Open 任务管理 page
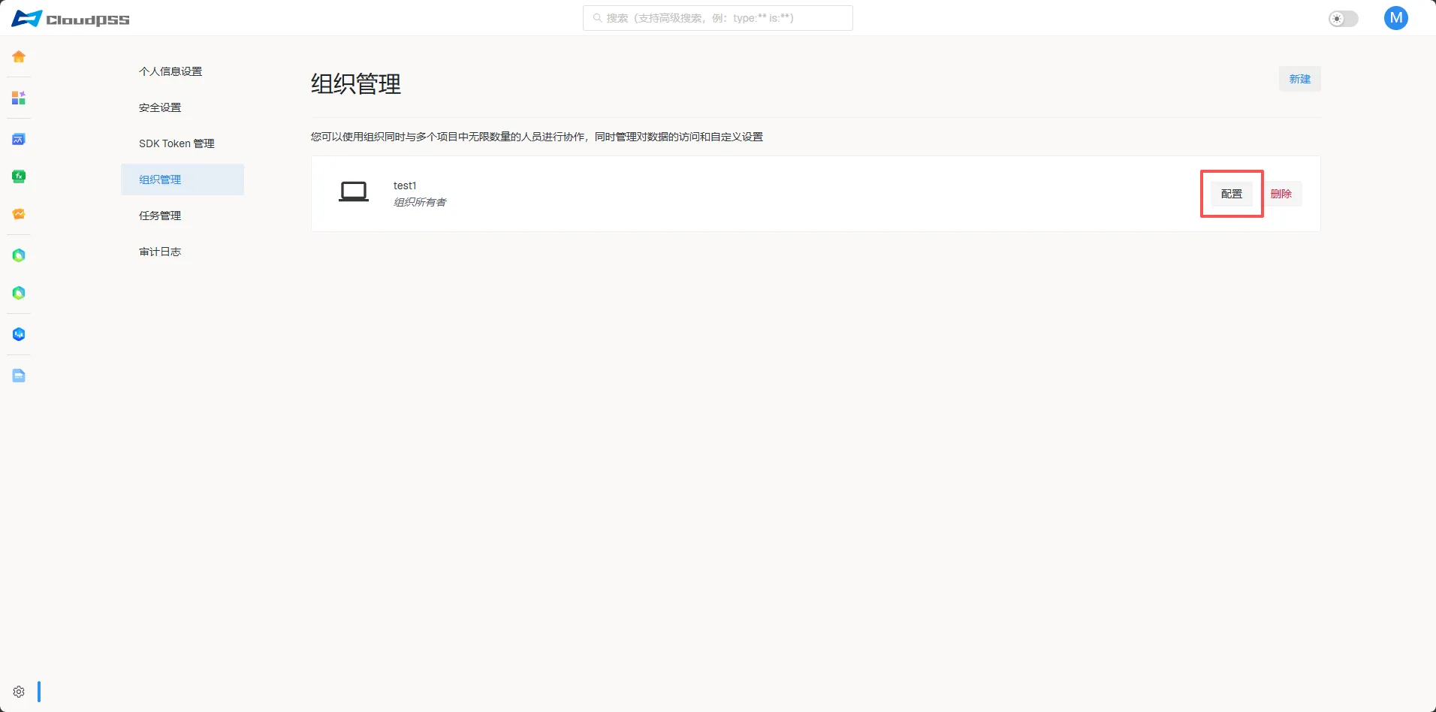The height and width of the screenshot is (712, 1436). pyautogui.click(x=183, y=216)
